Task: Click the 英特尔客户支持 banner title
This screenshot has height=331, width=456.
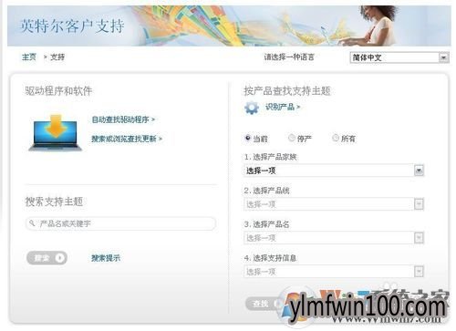Action: click(72, 26)
